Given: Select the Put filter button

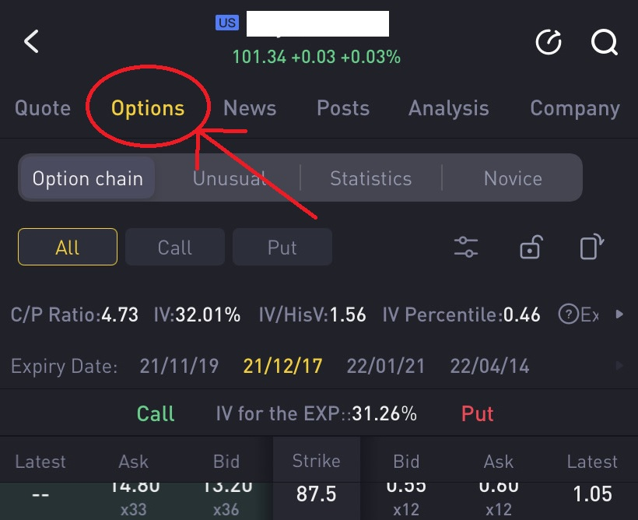Looking at the screenshot, I should pyautogui.click(x=282, y=248).
